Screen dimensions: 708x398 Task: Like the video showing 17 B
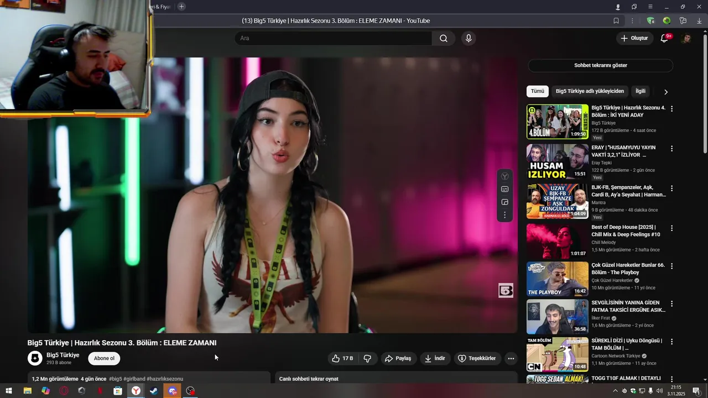point(342,358)
